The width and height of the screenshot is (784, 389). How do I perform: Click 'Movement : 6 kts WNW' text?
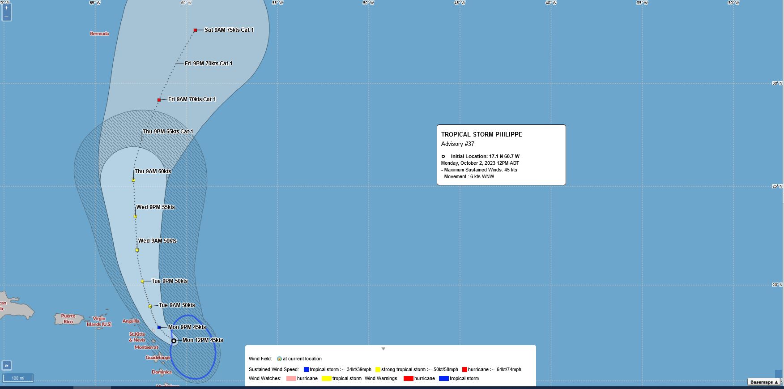pyautogui.click(x=469, y=177)
